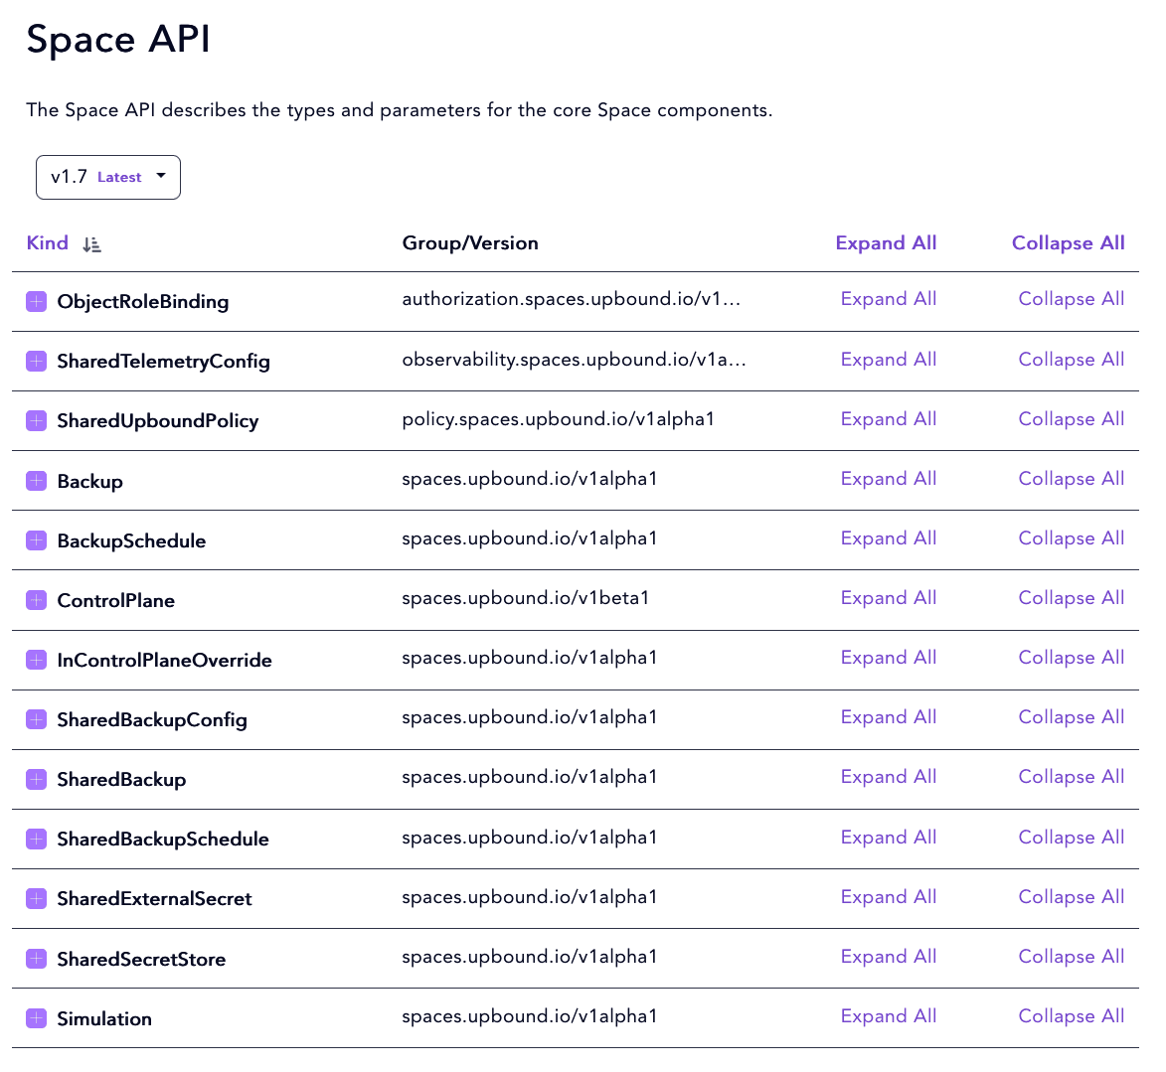
Task: Click Expand All for SharedBackup row
Action: 888,777
